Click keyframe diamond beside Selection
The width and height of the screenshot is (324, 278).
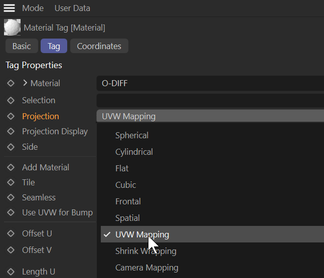click(11, 100)
